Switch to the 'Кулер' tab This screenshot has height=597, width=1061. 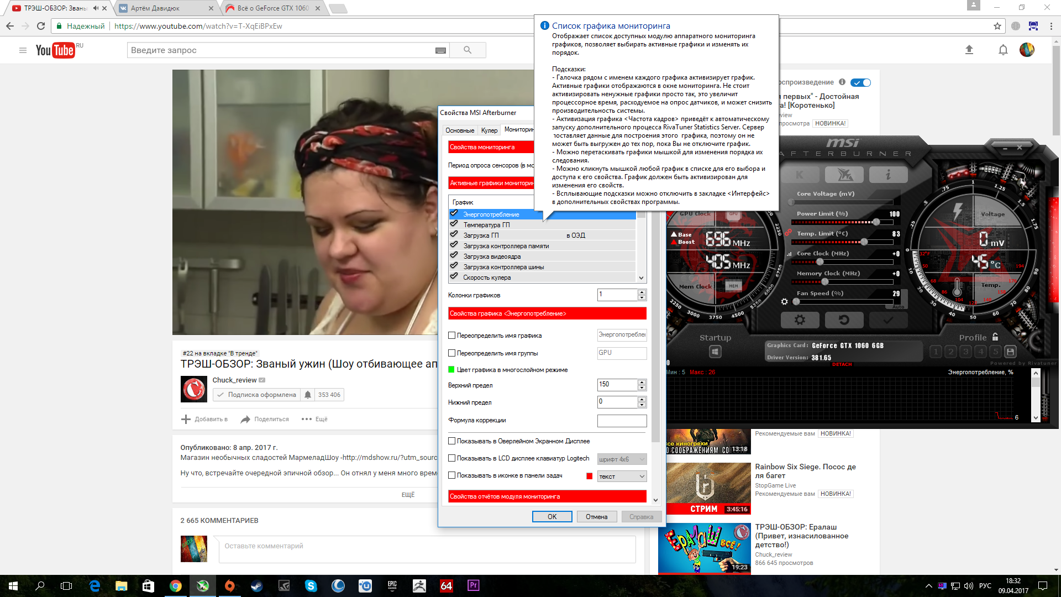[489, 130]
